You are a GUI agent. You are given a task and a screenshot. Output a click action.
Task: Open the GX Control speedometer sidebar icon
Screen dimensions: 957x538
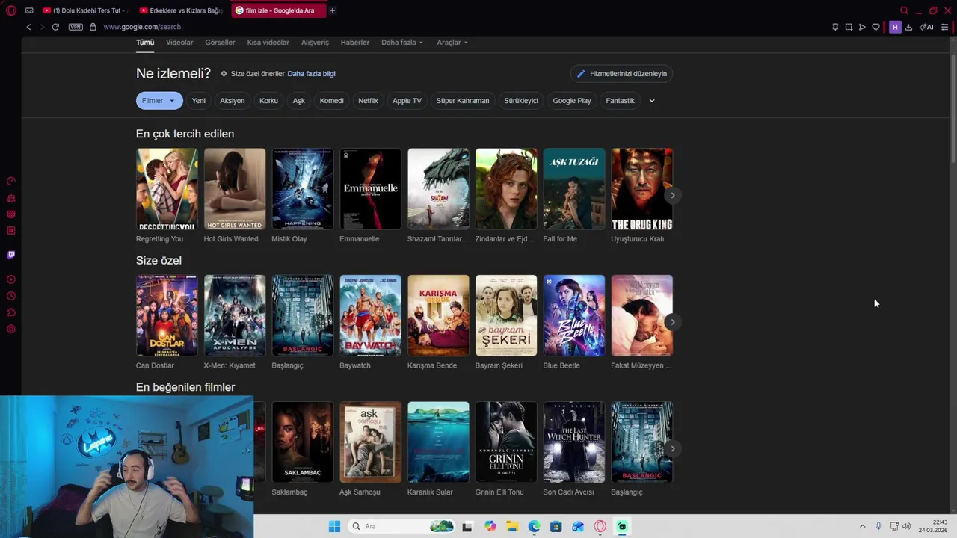(x=11, y=181)
